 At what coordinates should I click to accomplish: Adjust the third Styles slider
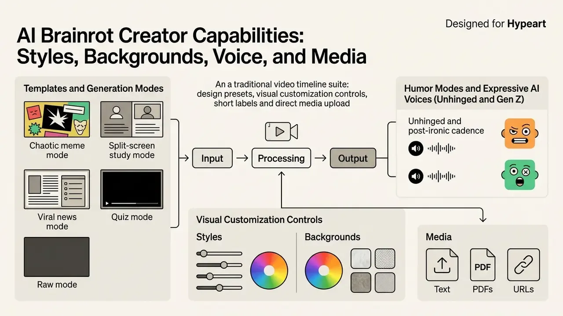tap(219, 276)
